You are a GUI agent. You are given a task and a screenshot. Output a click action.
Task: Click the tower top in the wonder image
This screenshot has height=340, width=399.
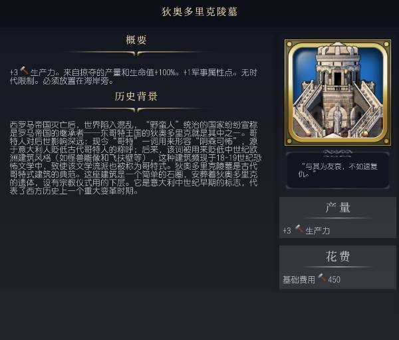[338, 50]
